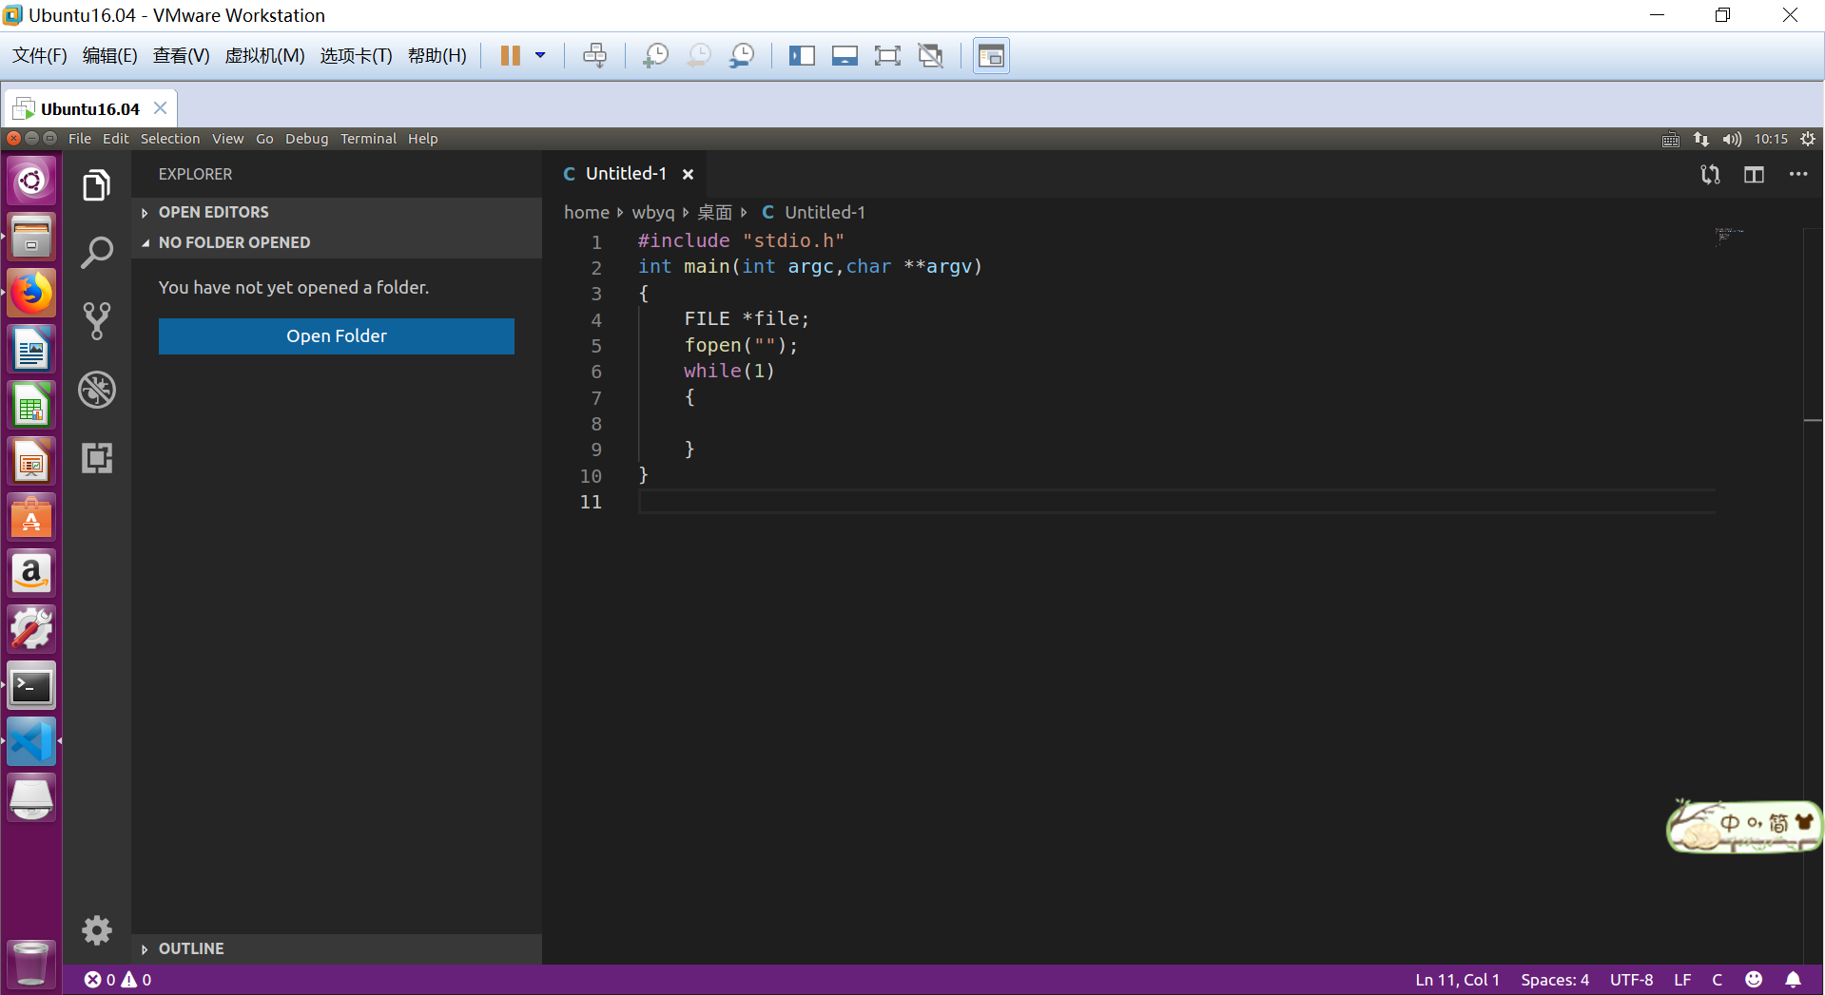Split the editor to the right
Image resolution: width=1825 pixels, height=995 pixels.
point(1754,174)
